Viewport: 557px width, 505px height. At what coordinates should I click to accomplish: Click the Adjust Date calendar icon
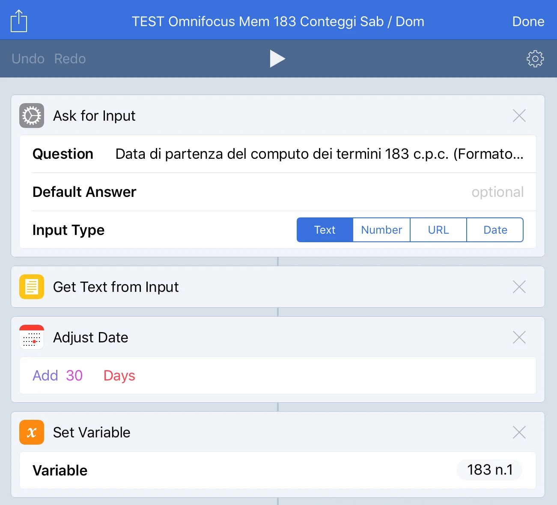[x=32, y=337]
